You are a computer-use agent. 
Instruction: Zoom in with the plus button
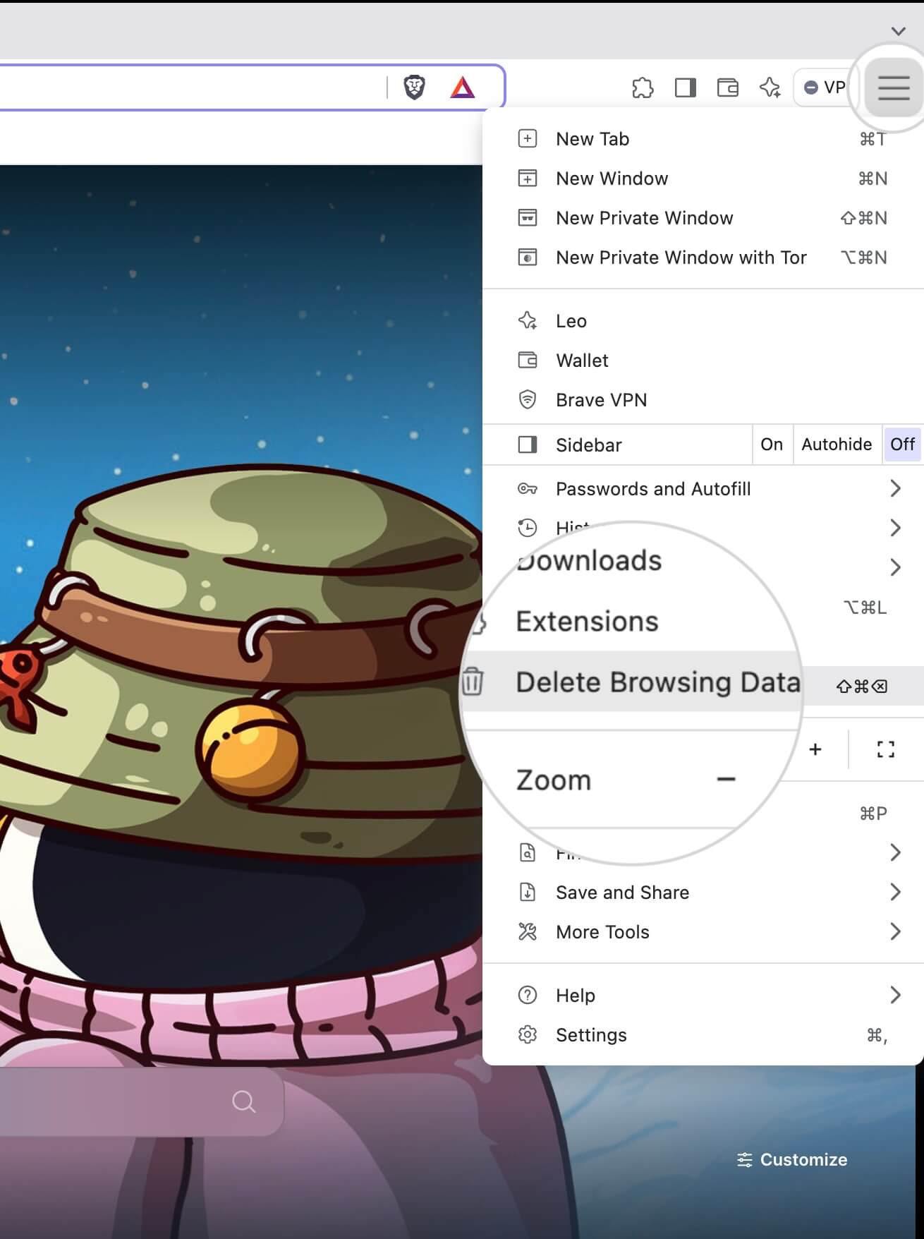[x=815, y=749]
